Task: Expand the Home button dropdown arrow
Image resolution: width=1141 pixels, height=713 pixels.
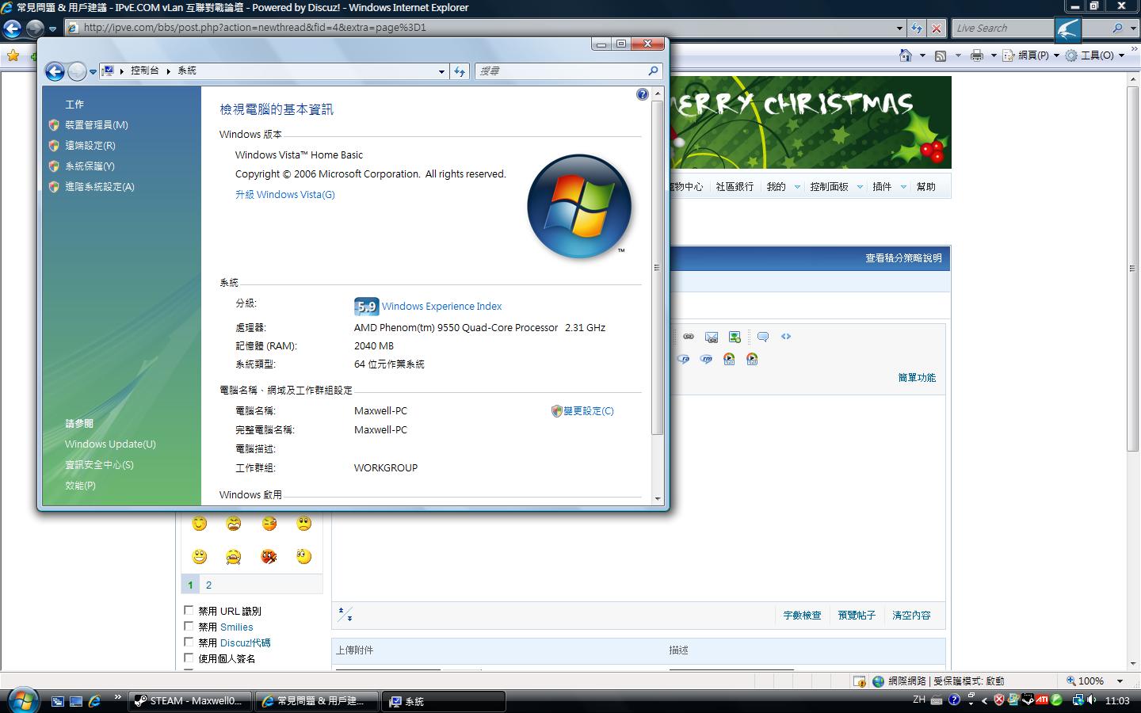Action: [x=922, y=55]
